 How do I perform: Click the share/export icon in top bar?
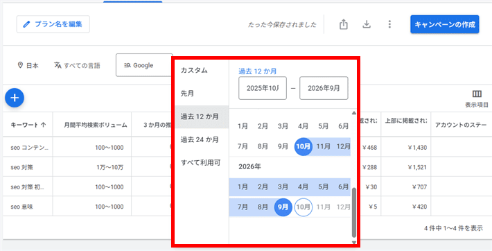[344, 24]
